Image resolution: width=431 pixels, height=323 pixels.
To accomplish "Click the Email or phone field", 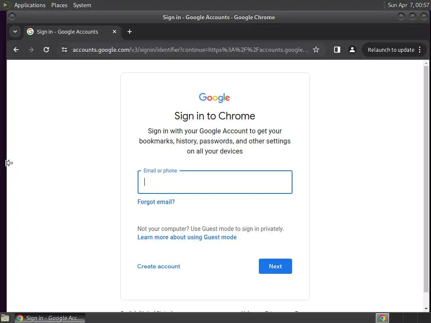I will tap(215, 182).
